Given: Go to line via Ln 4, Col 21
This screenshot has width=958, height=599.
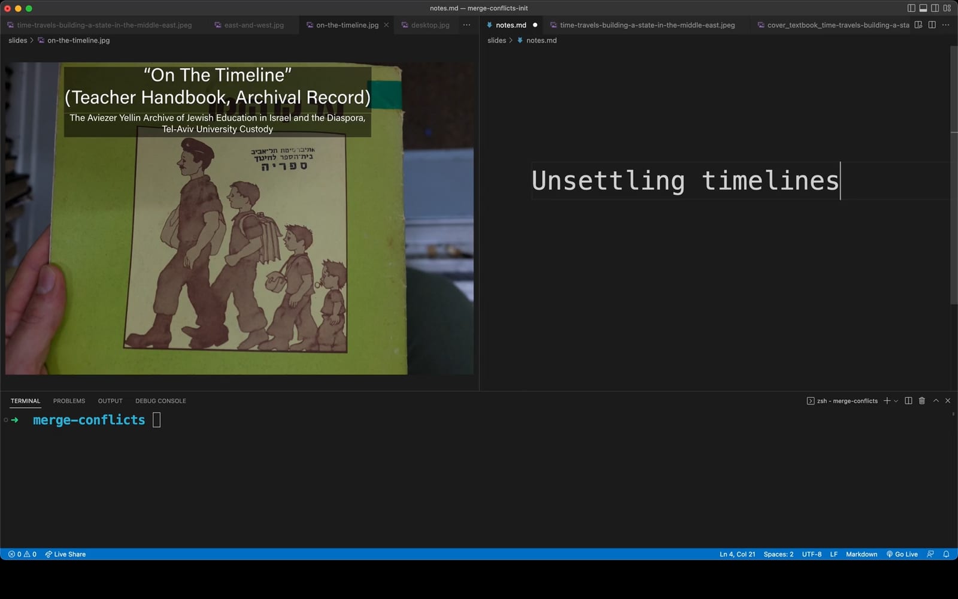Looking at the screenshot, I should pos(737,554).
